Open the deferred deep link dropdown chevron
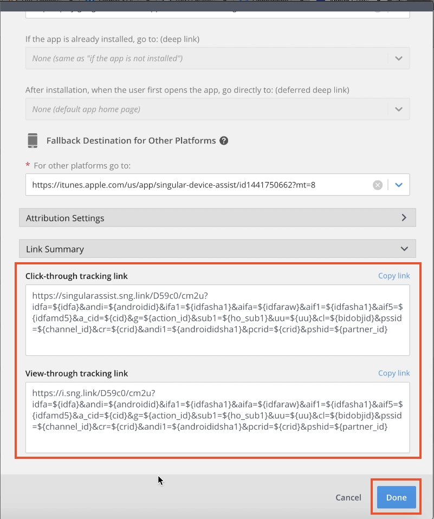 pos(399,109)
